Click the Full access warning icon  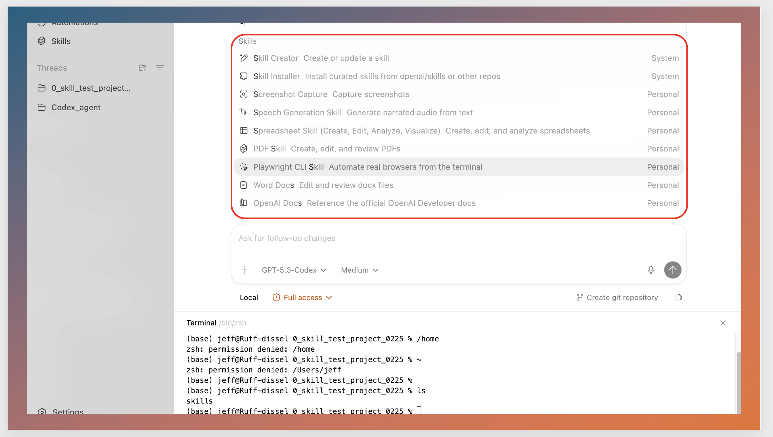[276, 298]
